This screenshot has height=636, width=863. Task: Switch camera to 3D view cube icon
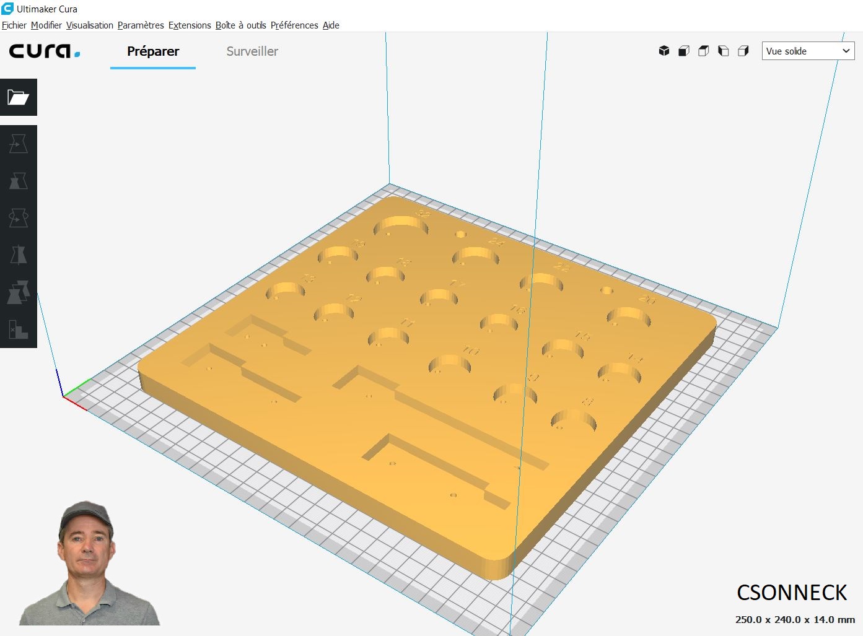[x=664, y=51]
